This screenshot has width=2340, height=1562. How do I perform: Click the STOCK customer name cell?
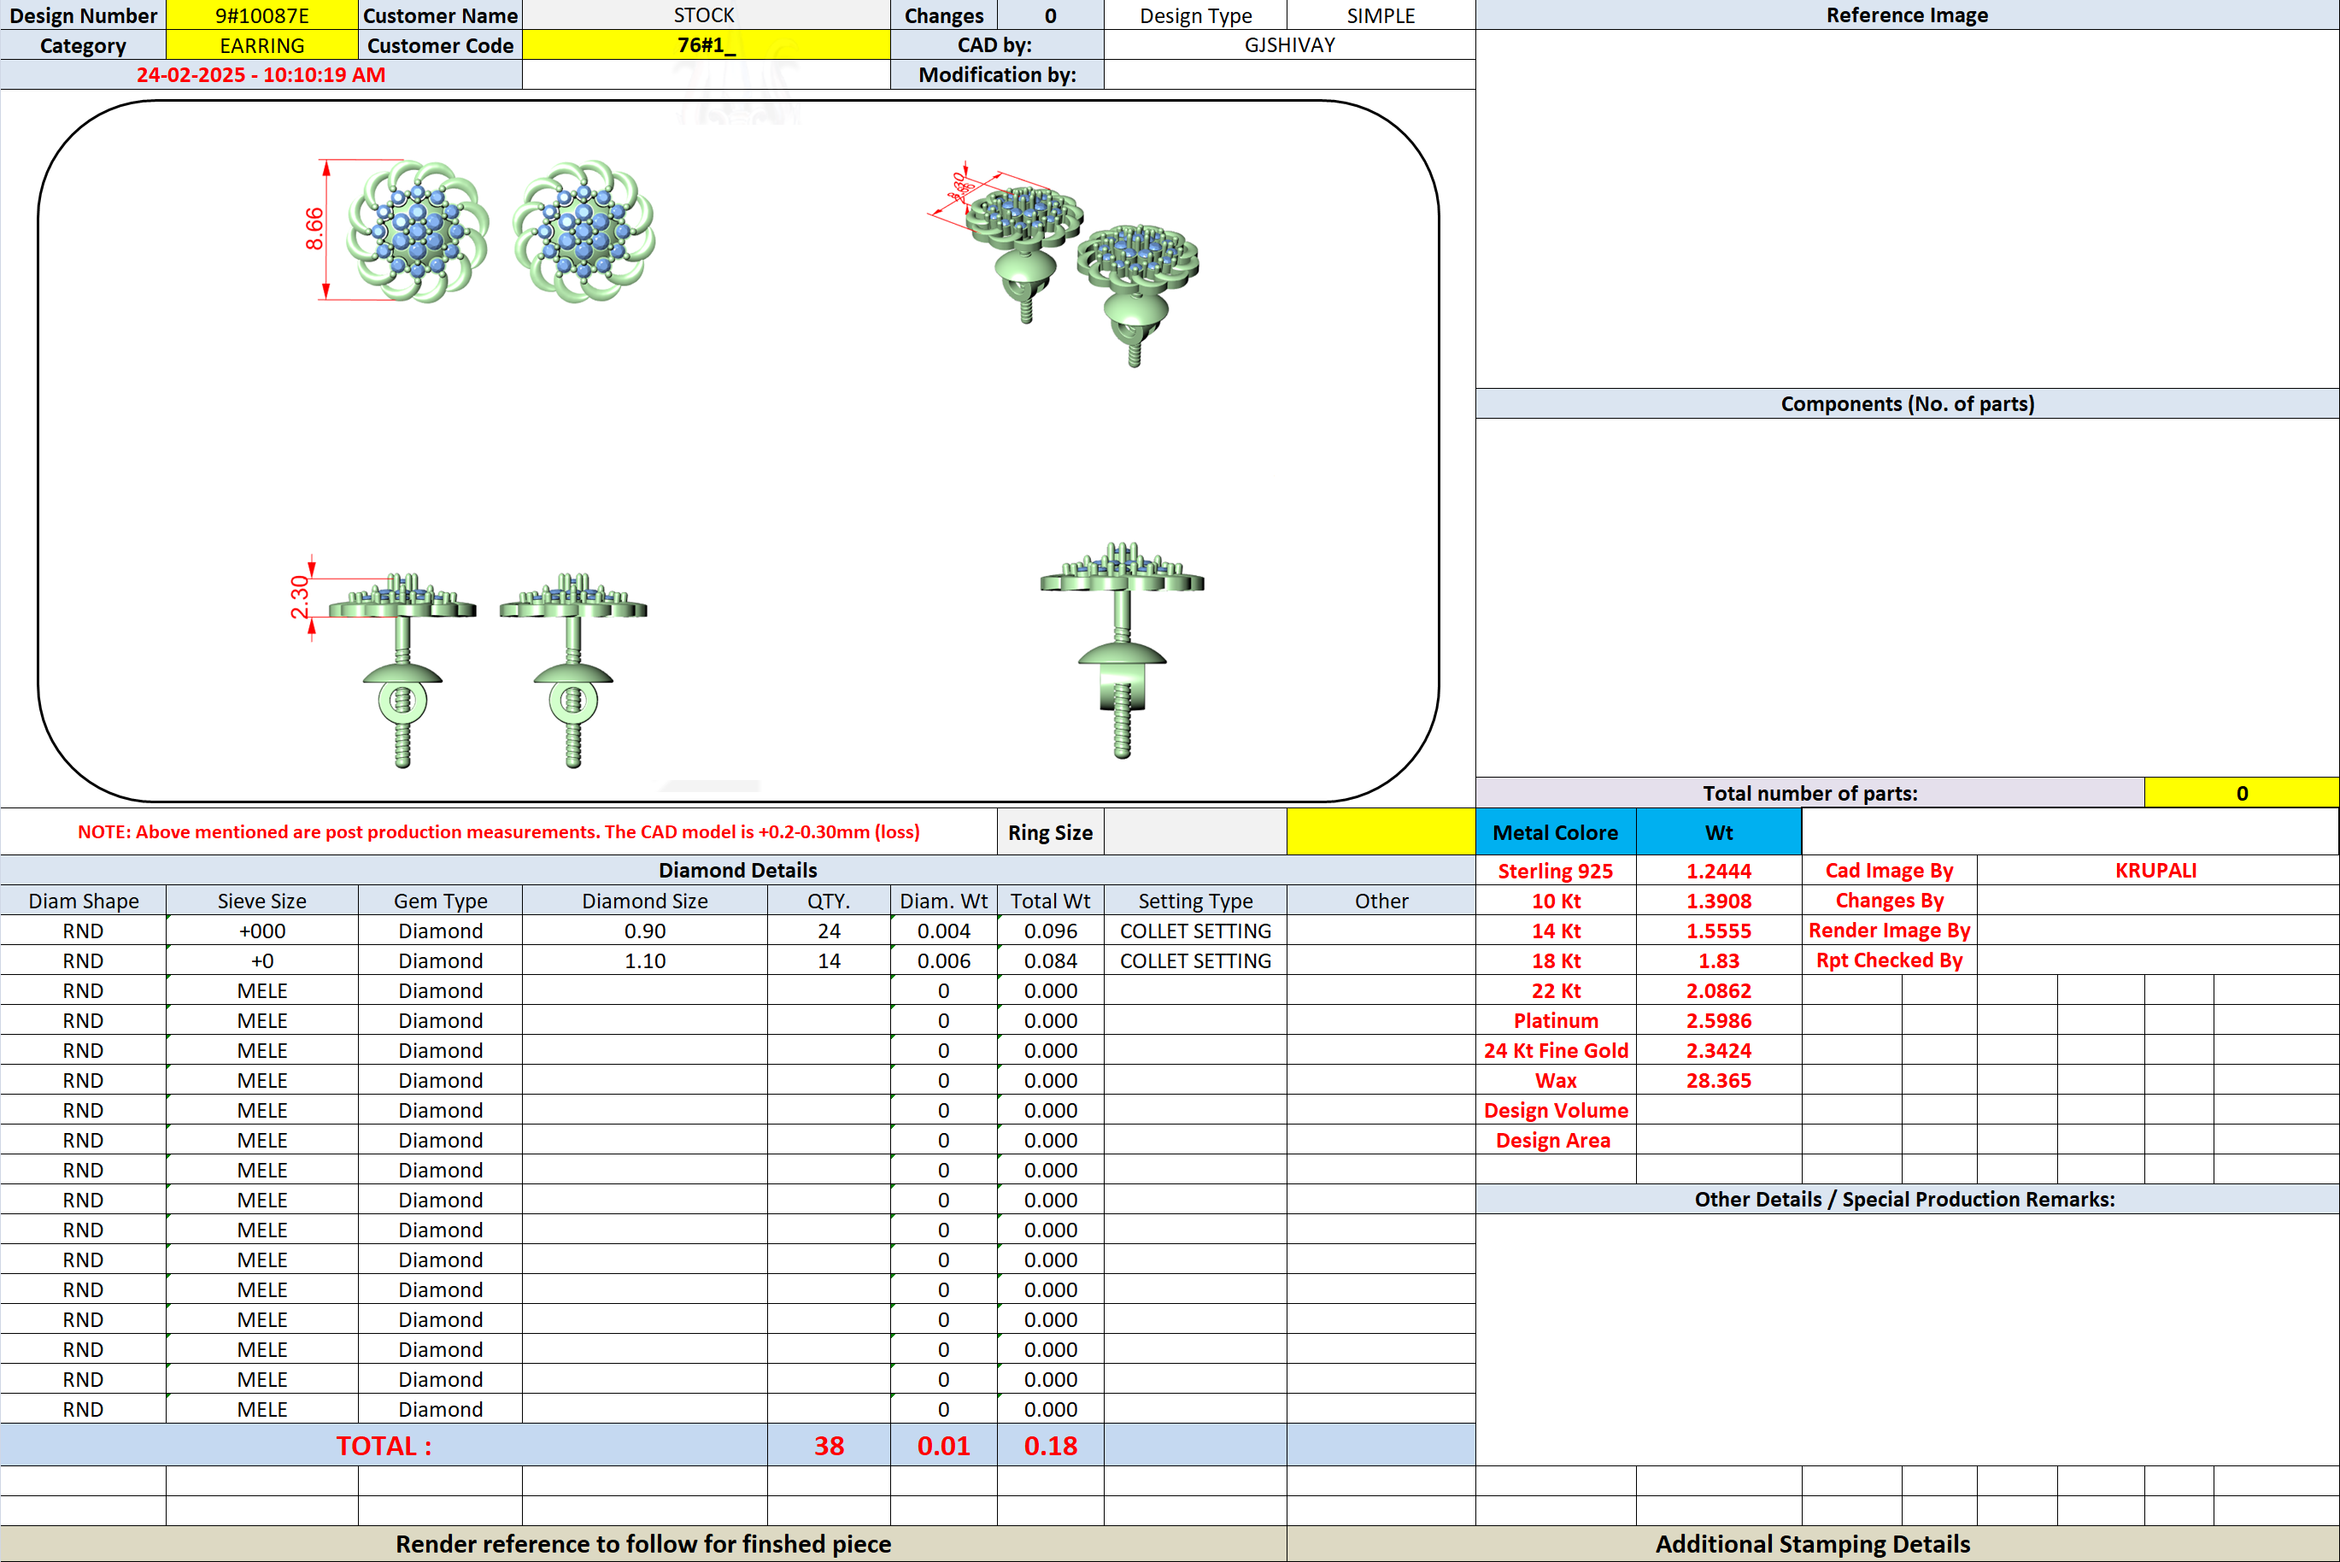click(x=706, y=15)
